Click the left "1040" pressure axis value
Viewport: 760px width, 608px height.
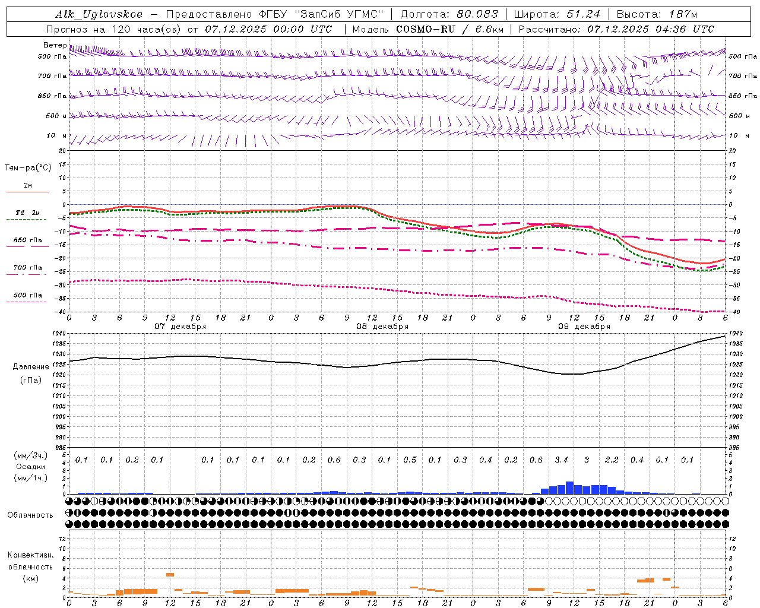pyautogui.click(x=59, y=334)
